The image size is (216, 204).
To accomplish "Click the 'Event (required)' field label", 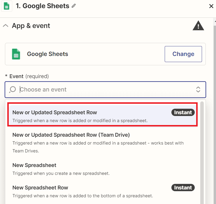I will pos(27,76).
